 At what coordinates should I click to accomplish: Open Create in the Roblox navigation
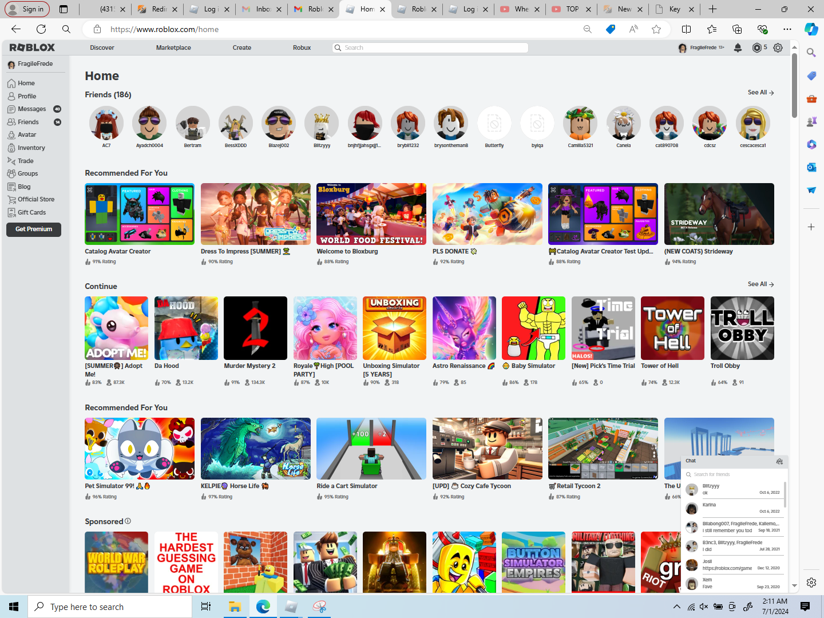[x=242, y=48]
